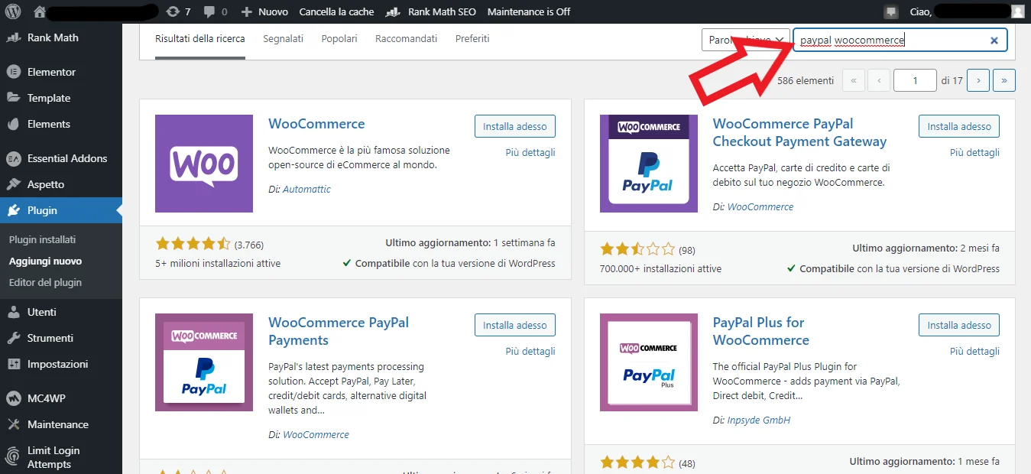Clear the search field with X

coord(994,41)
